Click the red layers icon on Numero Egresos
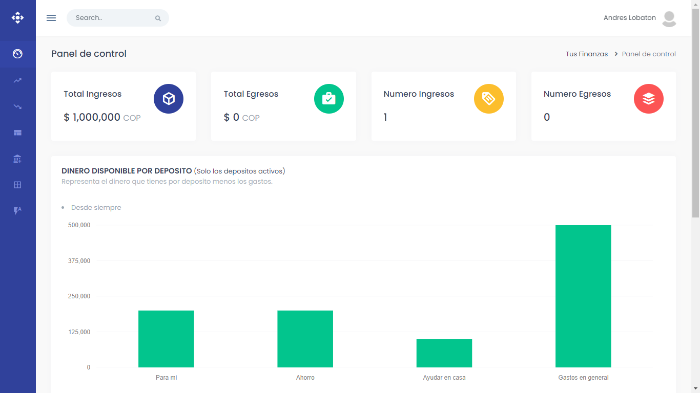 648,99
